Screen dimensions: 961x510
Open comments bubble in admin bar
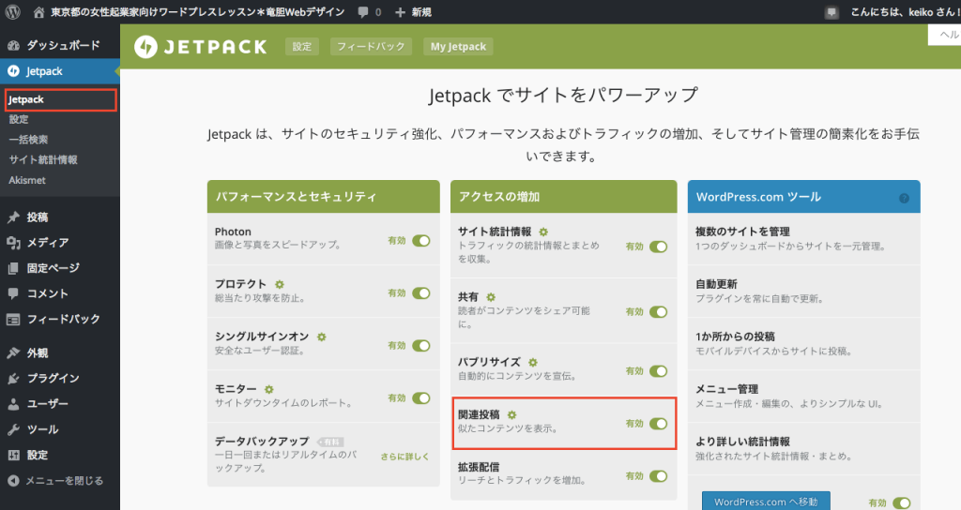tap(363, 12)
